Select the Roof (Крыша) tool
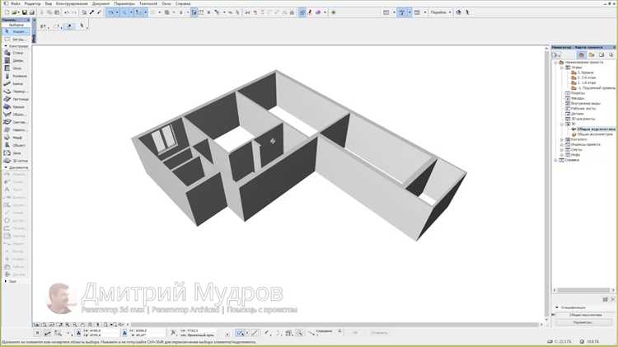 point(16,107)
